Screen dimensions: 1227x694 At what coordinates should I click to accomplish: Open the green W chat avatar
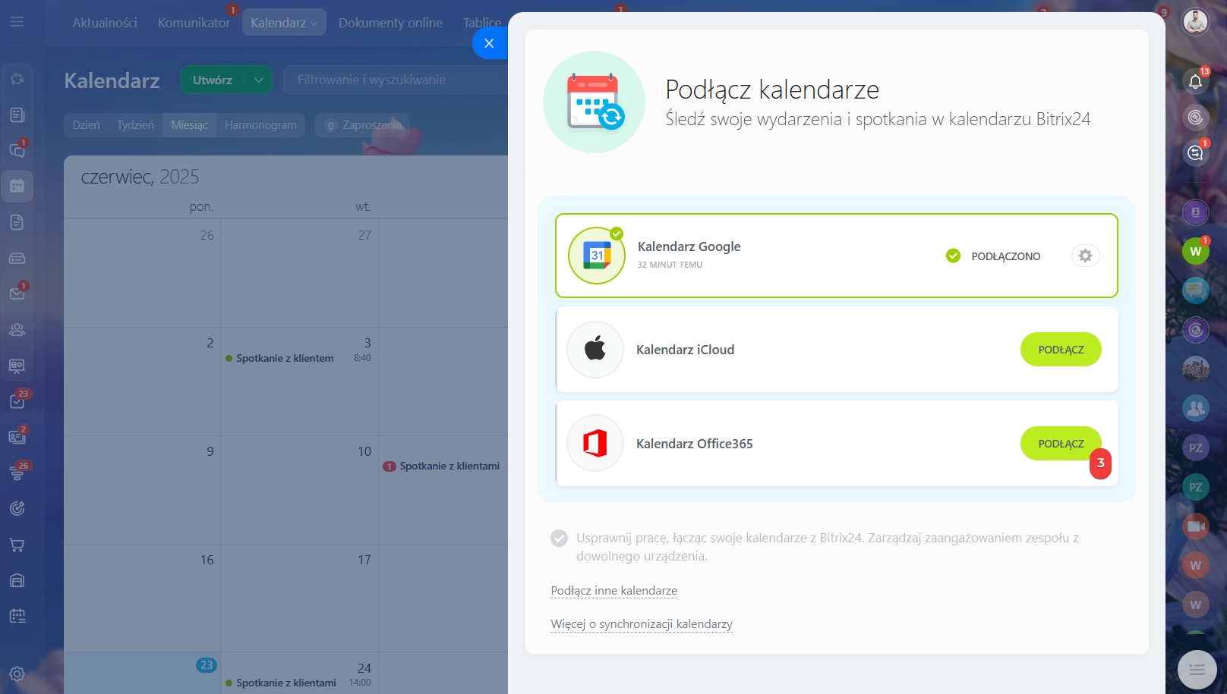tap(1195, 251)
